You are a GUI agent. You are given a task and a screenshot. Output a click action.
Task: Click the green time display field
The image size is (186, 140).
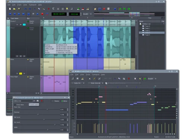[59, 14]
